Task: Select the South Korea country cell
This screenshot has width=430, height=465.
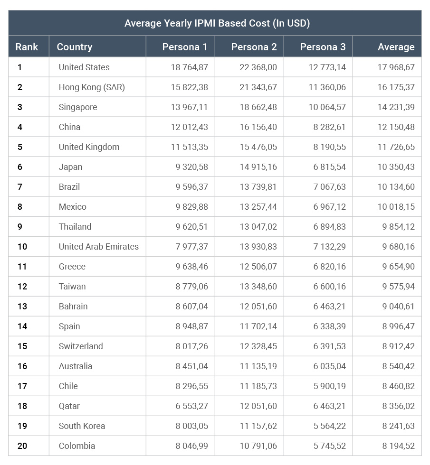Action: pyautogui.click(x=82, y=426)
